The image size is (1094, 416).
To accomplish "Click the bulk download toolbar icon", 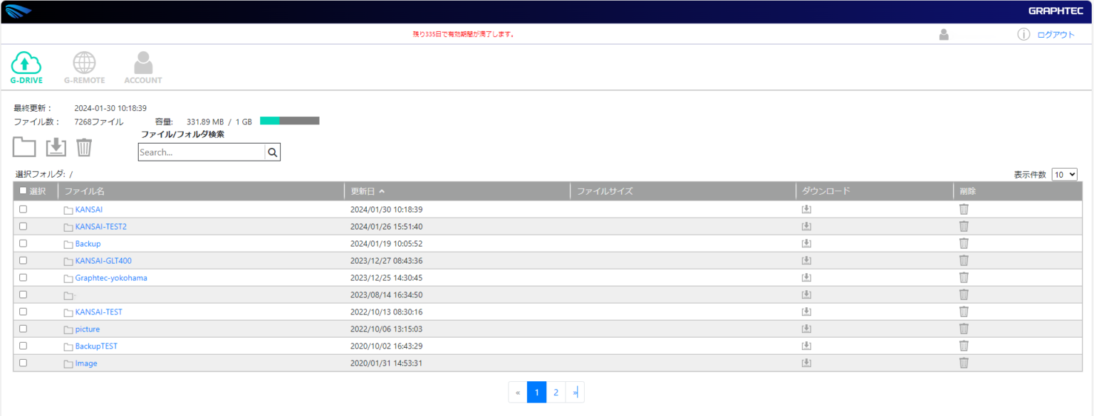I will pos(56,147).
